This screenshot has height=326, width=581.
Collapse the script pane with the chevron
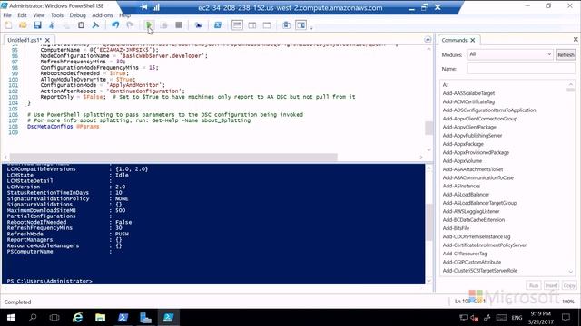428,40
